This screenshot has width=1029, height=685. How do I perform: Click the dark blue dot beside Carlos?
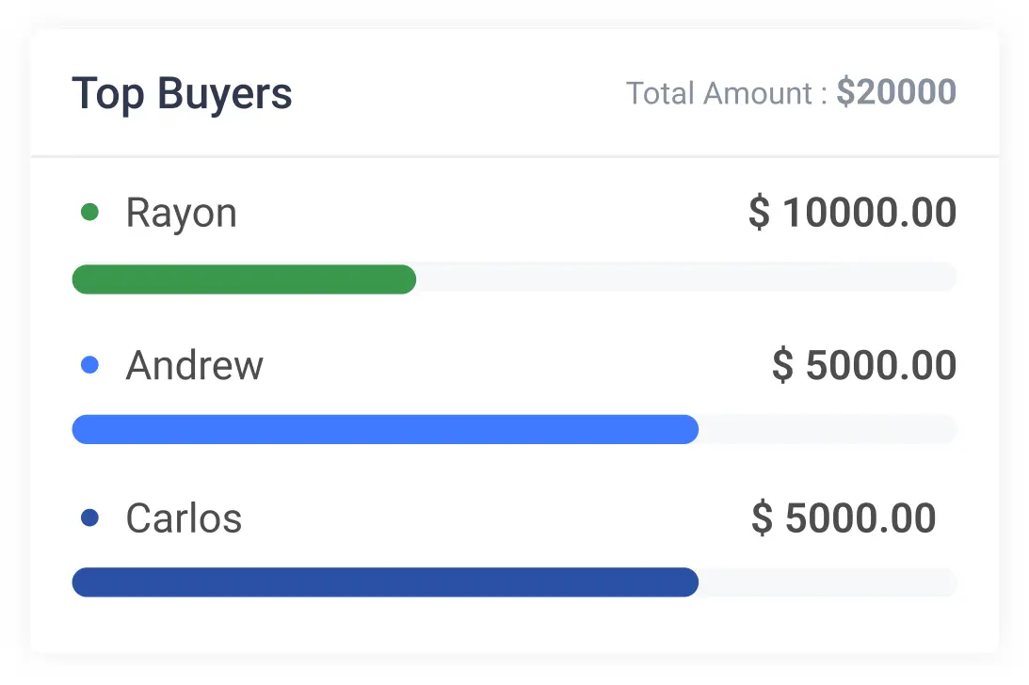click(x=89, y=518)
